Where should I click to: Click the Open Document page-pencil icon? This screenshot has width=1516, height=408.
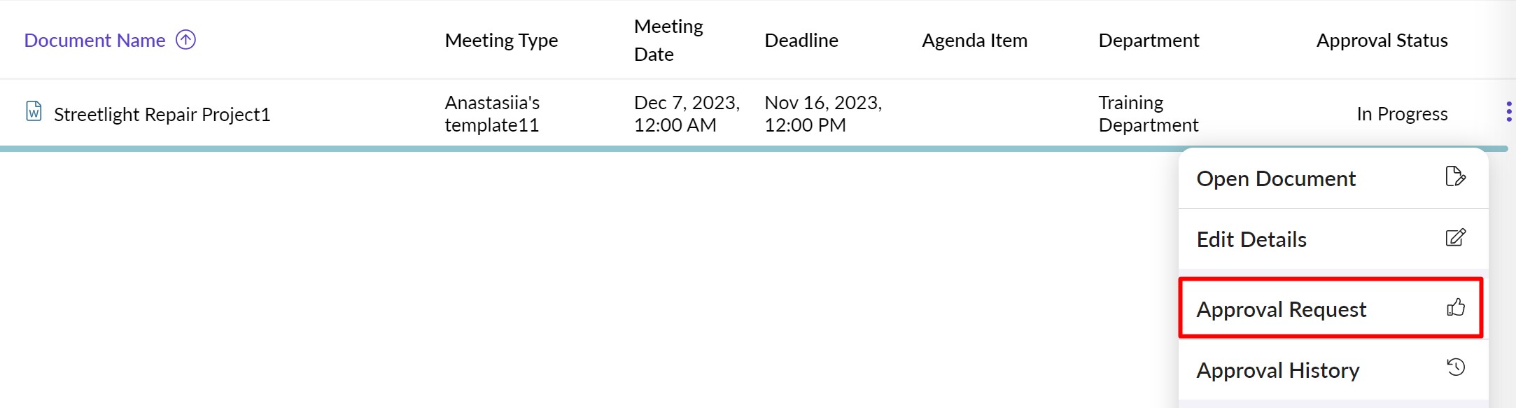click(1455, 176)
